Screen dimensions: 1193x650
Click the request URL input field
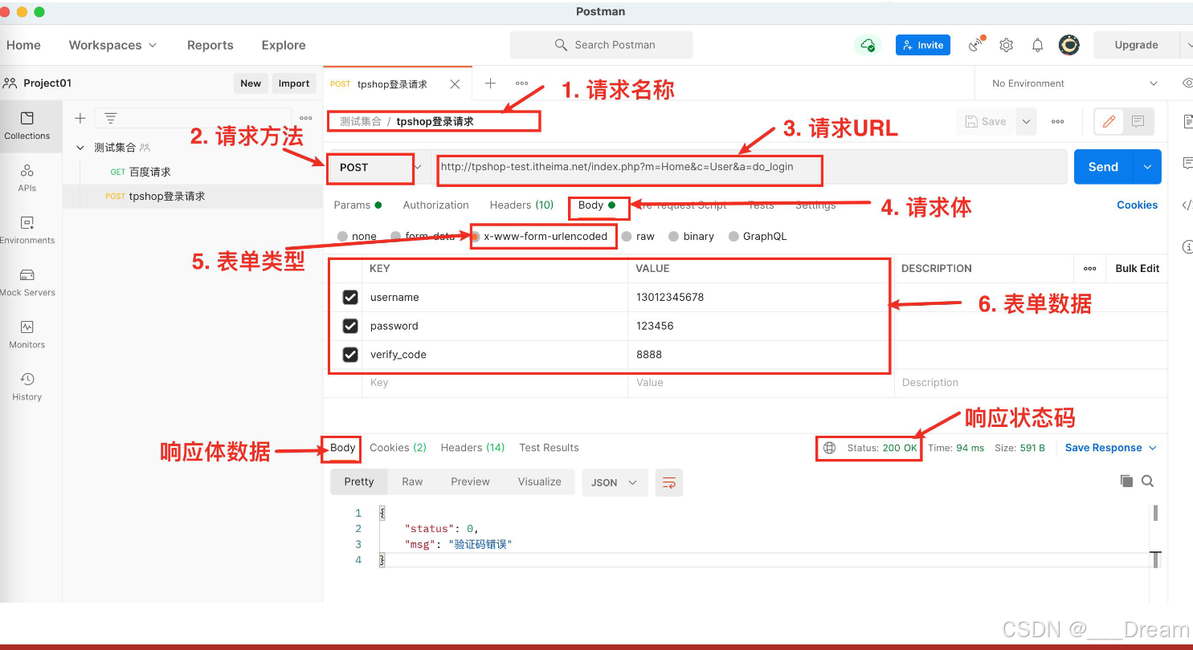[x=749, y=167]
